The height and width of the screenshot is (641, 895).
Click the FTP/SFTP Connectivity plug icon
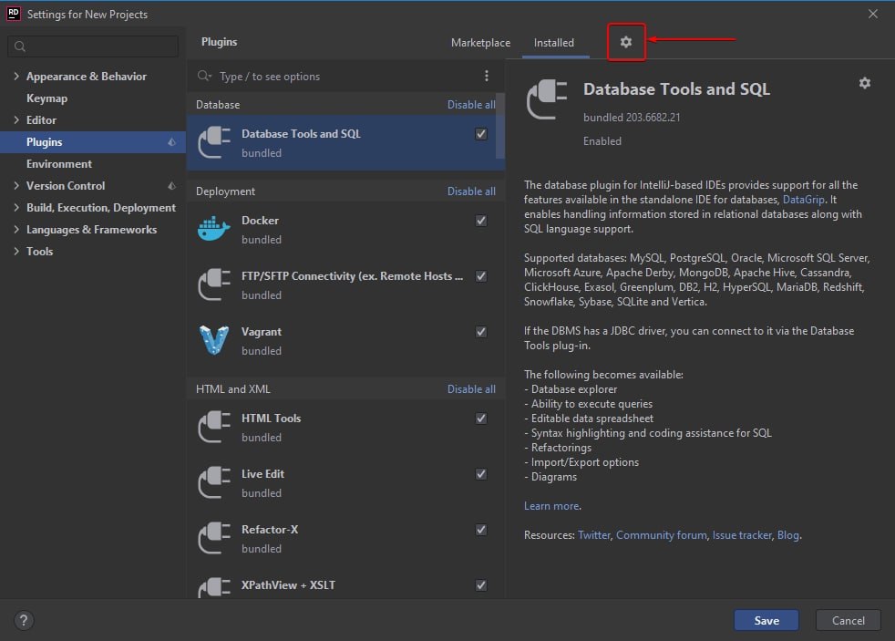click(214, 284)
